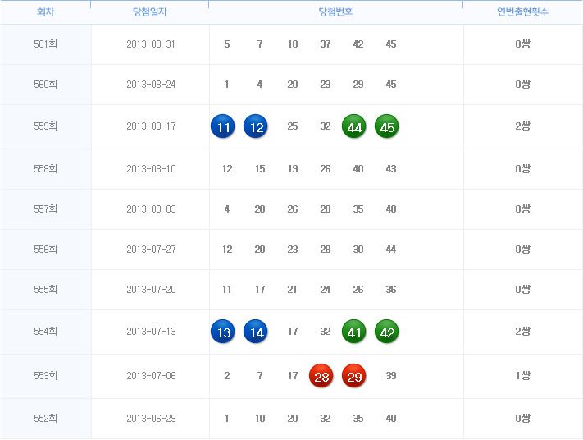583x440 pixels.
Task: Click number 44 in round 556 row
Action: point(391,249)
